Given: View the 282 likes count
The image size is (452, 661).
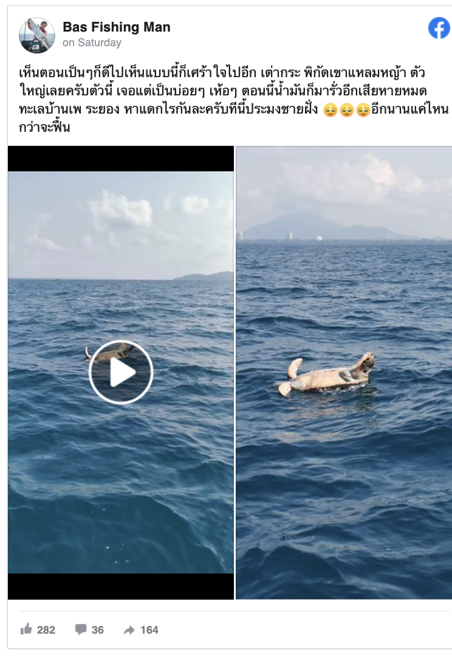Looking at the screenshot, I should coord(46,630).
